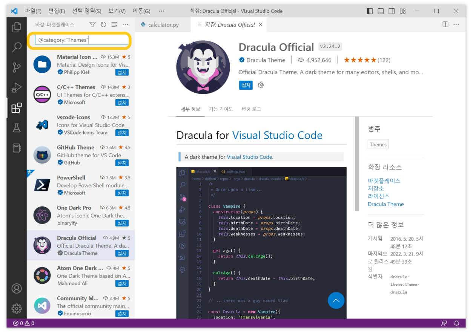Install PowerShell extension from list
The width and height of the screenshot is (473, 335).
(x=122, y=193)
